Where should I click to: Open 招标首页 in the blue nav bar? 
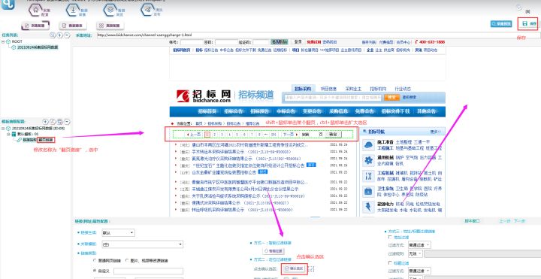pos(207,111)
